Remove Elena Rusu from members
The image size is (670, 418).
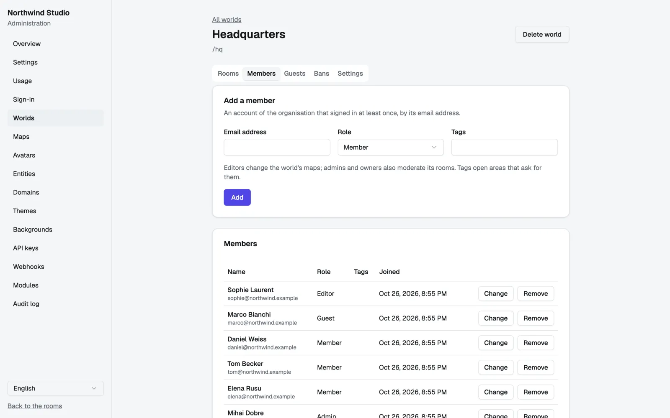tap(536, 392)
